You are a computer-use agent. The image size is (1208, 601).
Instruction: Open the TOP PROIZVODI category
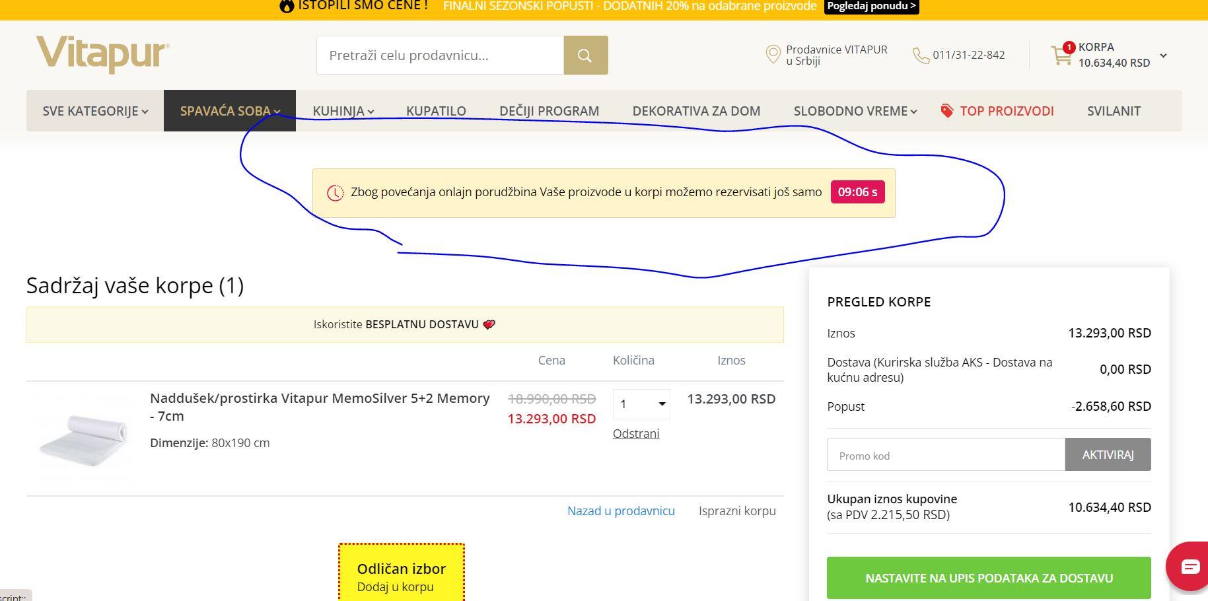click(x=1007, y=111)
